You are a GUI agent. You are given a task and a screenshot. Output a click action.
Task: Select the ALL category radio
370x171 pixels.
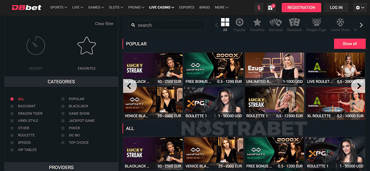pyautogui.click(x=12, y=99)
